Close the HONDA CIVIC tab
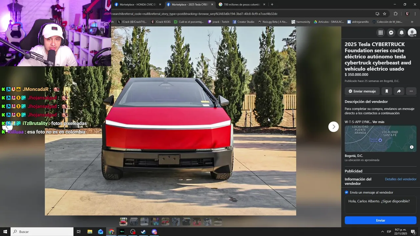This screenshot has height=236, width=420. [x=160, y=5]
